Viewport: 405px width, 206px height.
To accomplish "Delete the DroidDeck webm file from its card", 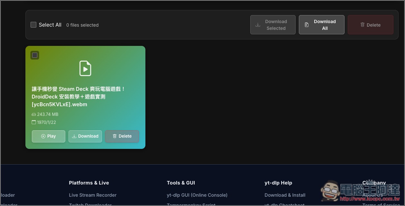I will click(122, 136).
